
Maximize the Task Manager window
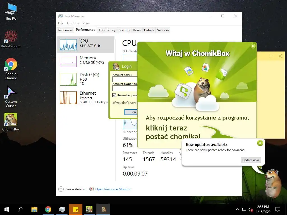223,16
